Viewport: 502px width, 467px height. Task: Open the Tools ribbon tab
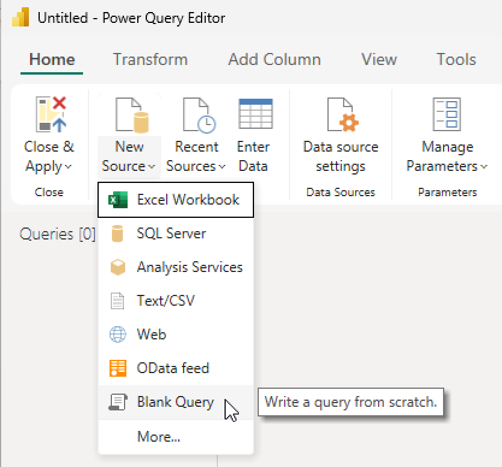(x=456, y=60)
